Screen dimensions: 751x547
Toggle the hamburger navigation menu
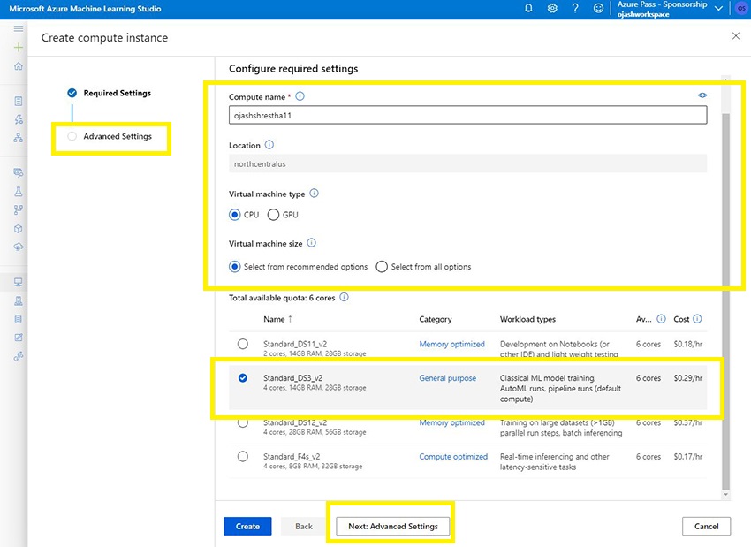pos(19,28)
